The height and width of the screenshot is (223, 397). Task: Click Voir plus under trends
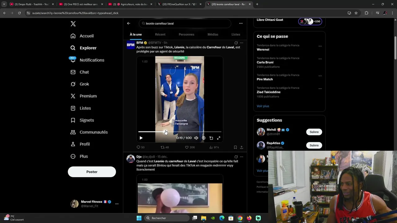point(263,106)
